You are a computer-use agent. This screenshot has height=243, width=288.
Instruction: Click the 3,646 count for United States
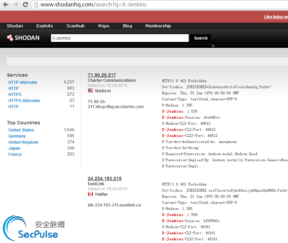tap(69, 129)
